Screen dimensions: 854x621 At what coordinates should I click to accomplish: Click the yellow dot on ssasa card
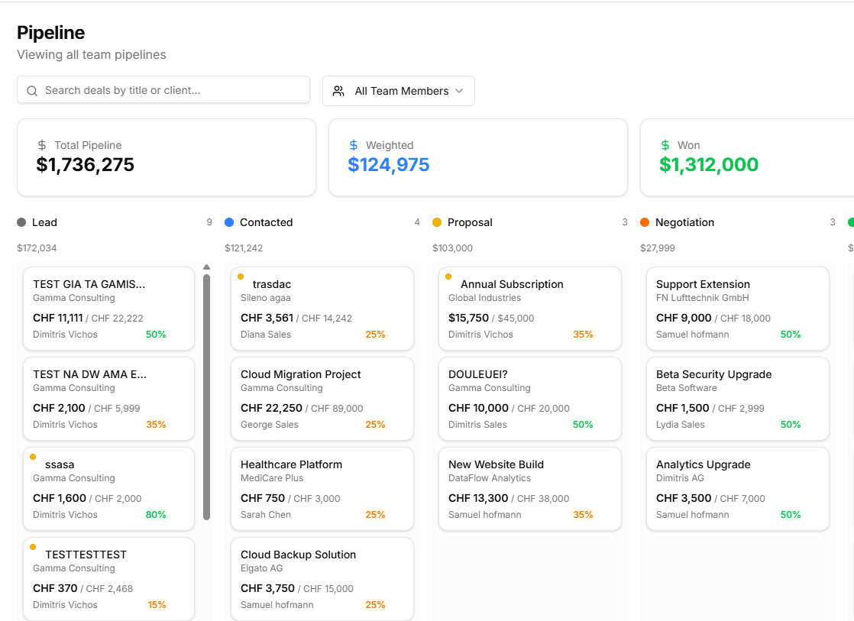[x=33, y=457]
